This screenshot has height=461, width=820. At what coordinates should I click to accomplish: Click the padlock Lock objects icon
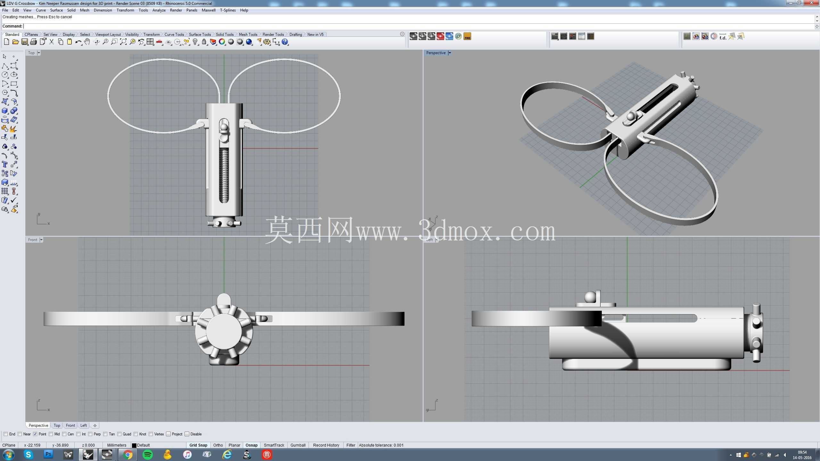pyautogui.click(x=204, y=42)
